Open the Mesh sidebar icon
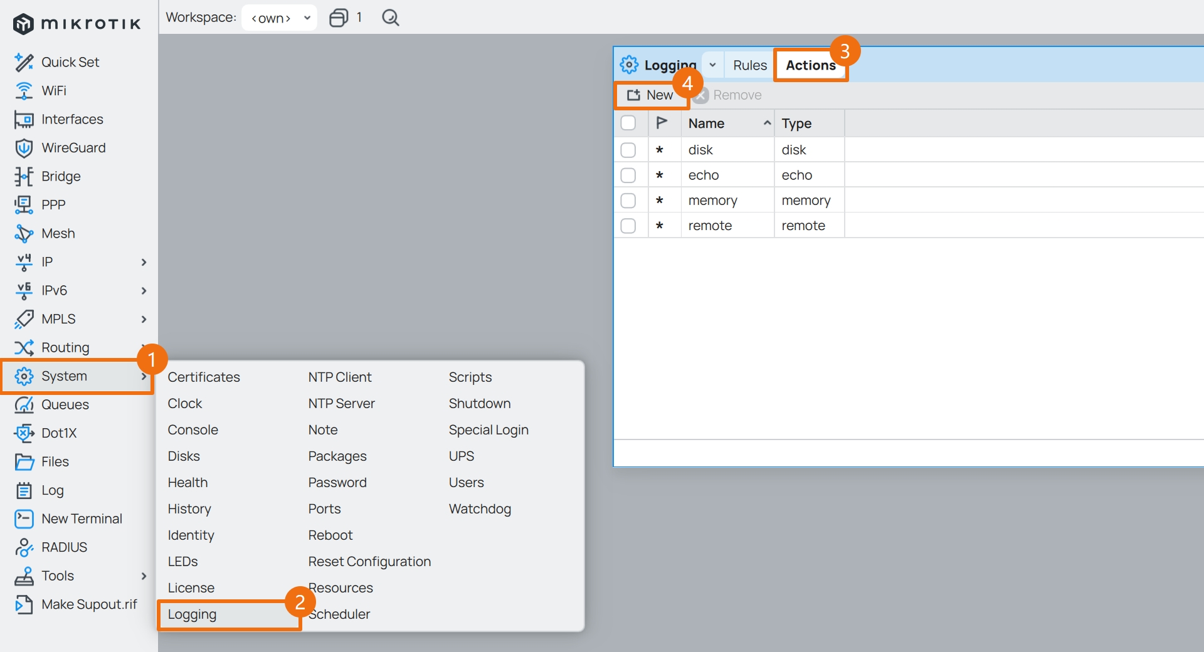The image size is (1204, 652). [x=24, y=233]
